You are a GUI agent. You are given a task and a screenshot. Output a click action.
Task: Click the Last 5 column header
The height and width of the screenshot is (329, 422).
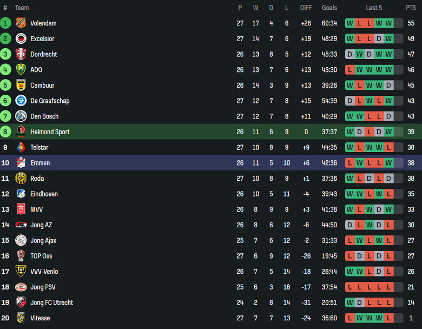coord(374,8)
